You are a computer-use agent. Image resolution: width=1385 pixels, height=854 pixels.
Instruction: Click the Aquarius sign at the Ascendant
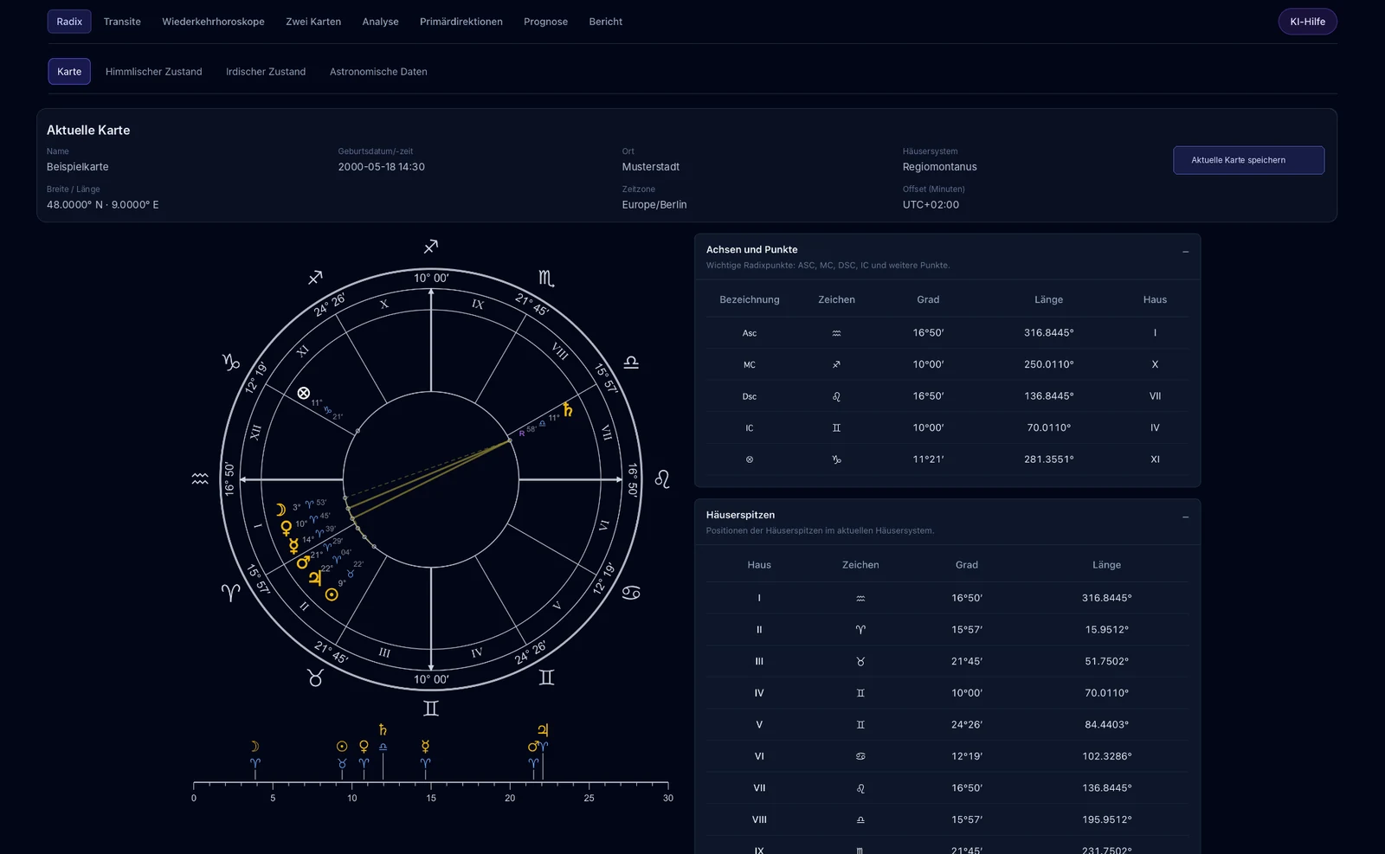click(x=200, y=478)
